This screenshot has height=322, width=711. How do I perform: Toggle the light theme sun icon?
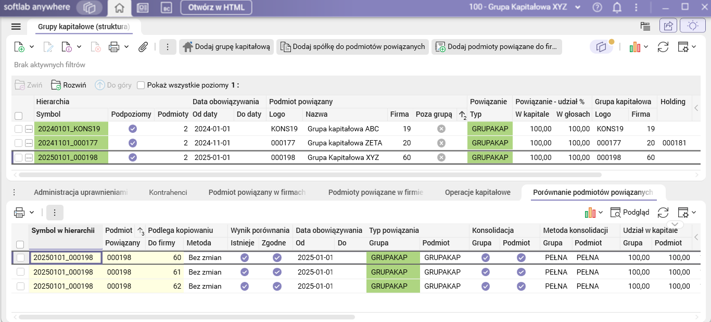pyautogui.click(x=692, y=26)
